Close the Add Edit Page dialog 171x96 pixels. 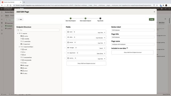click(x=154, y=12)
